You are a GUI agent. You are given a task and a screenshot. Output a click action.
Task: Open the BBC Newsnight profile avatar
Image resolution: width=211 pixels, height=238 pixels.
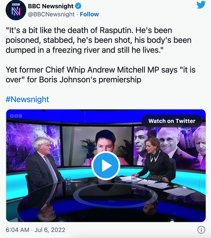click(16, 10)
